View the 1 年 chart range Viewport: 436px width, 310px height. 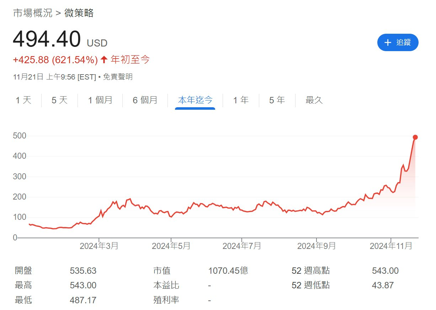tap(241, 100)
